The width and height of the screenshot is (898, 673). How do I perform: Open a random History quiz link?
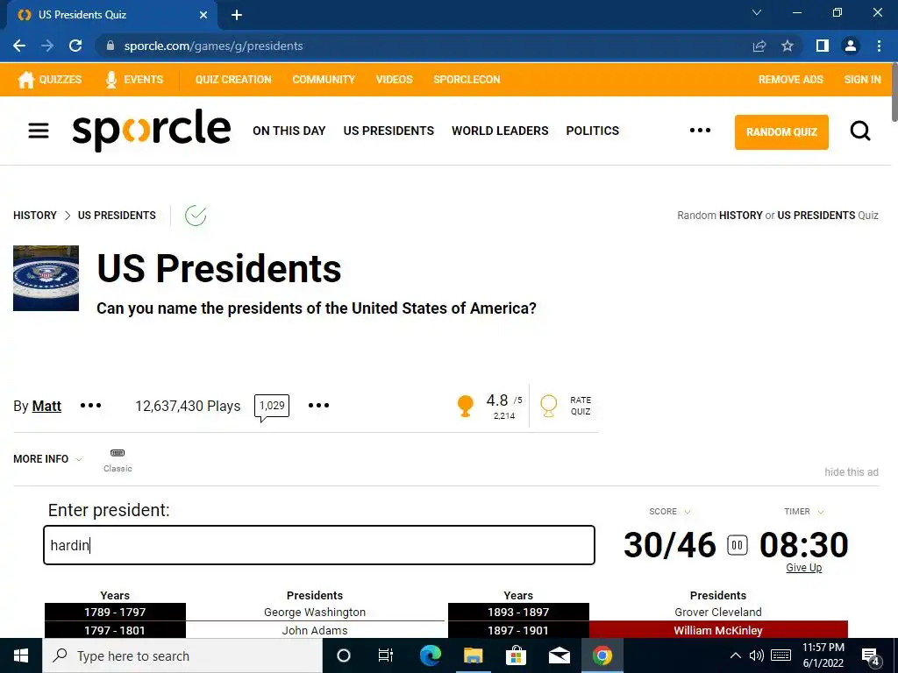[x=740, y=216]
